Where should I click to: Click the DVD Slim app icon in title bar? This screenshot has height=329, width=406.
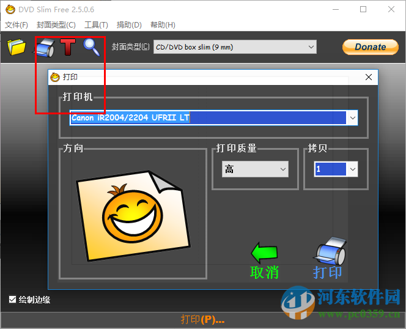[10, 10]
